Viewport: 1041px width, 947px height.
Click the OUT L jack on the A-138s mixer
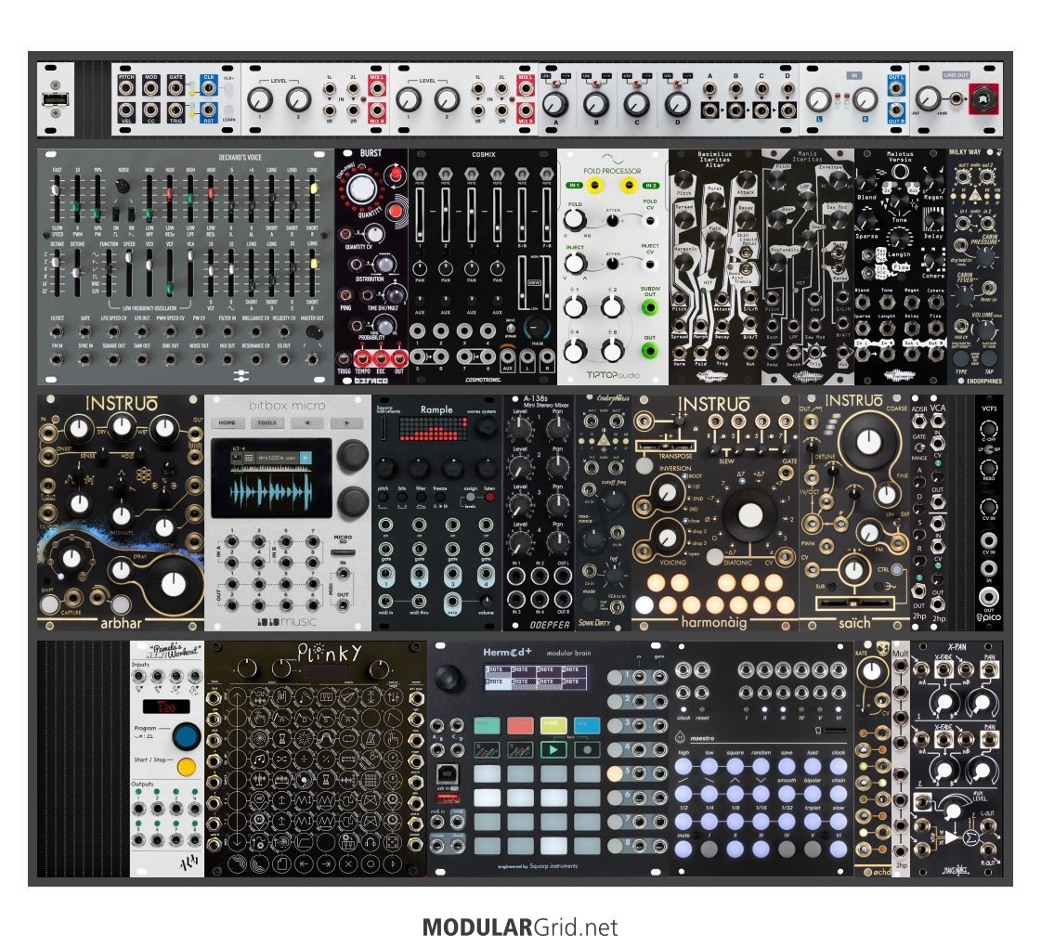click(563, 576)
